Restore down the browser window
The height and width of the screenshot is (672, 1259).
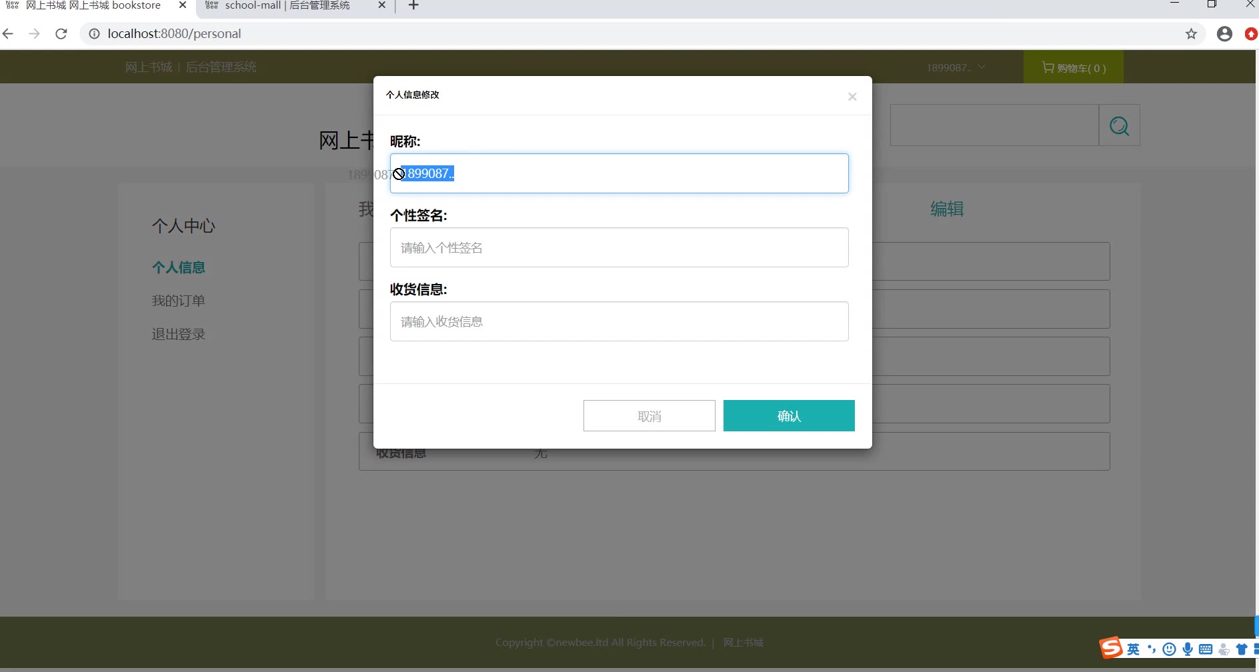[1212, 4]
